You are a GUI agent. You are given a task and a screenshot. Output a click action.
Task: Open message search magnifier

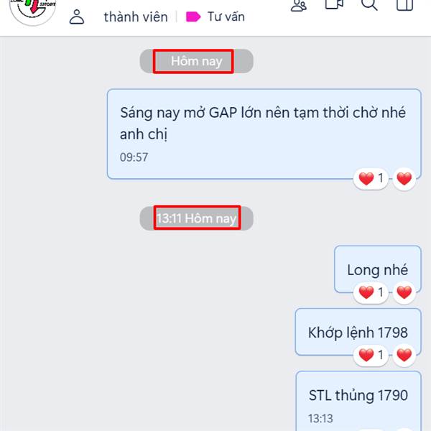pos(369,5)
